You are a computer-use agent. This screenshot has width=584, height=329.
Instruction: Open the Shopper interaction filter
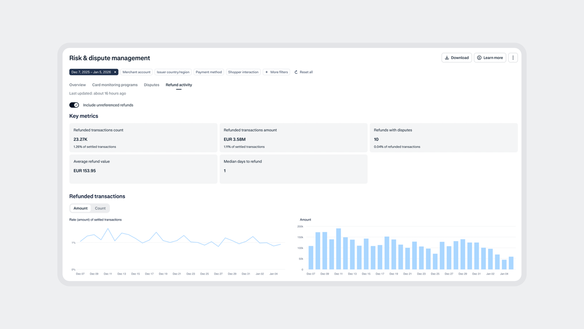(x=243, y=72)
